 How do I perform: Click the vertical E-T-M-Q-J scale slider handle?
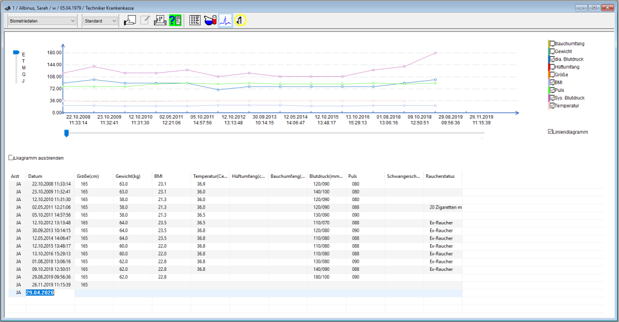16,52
